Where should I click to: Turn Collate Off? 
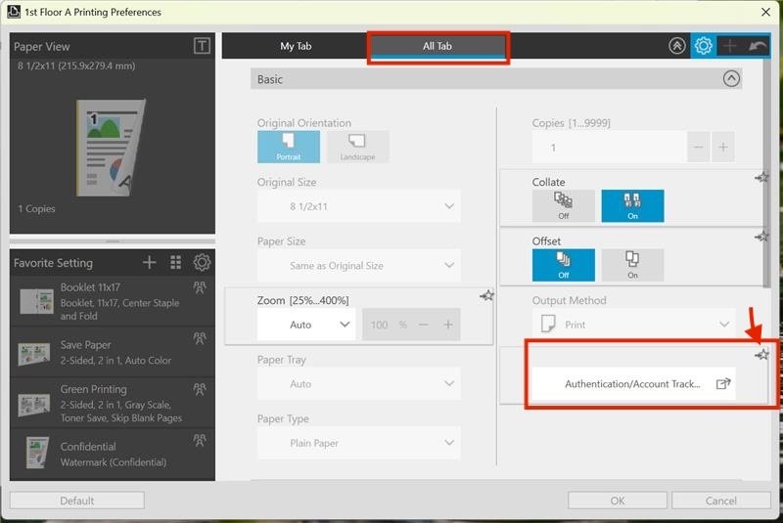564,205
